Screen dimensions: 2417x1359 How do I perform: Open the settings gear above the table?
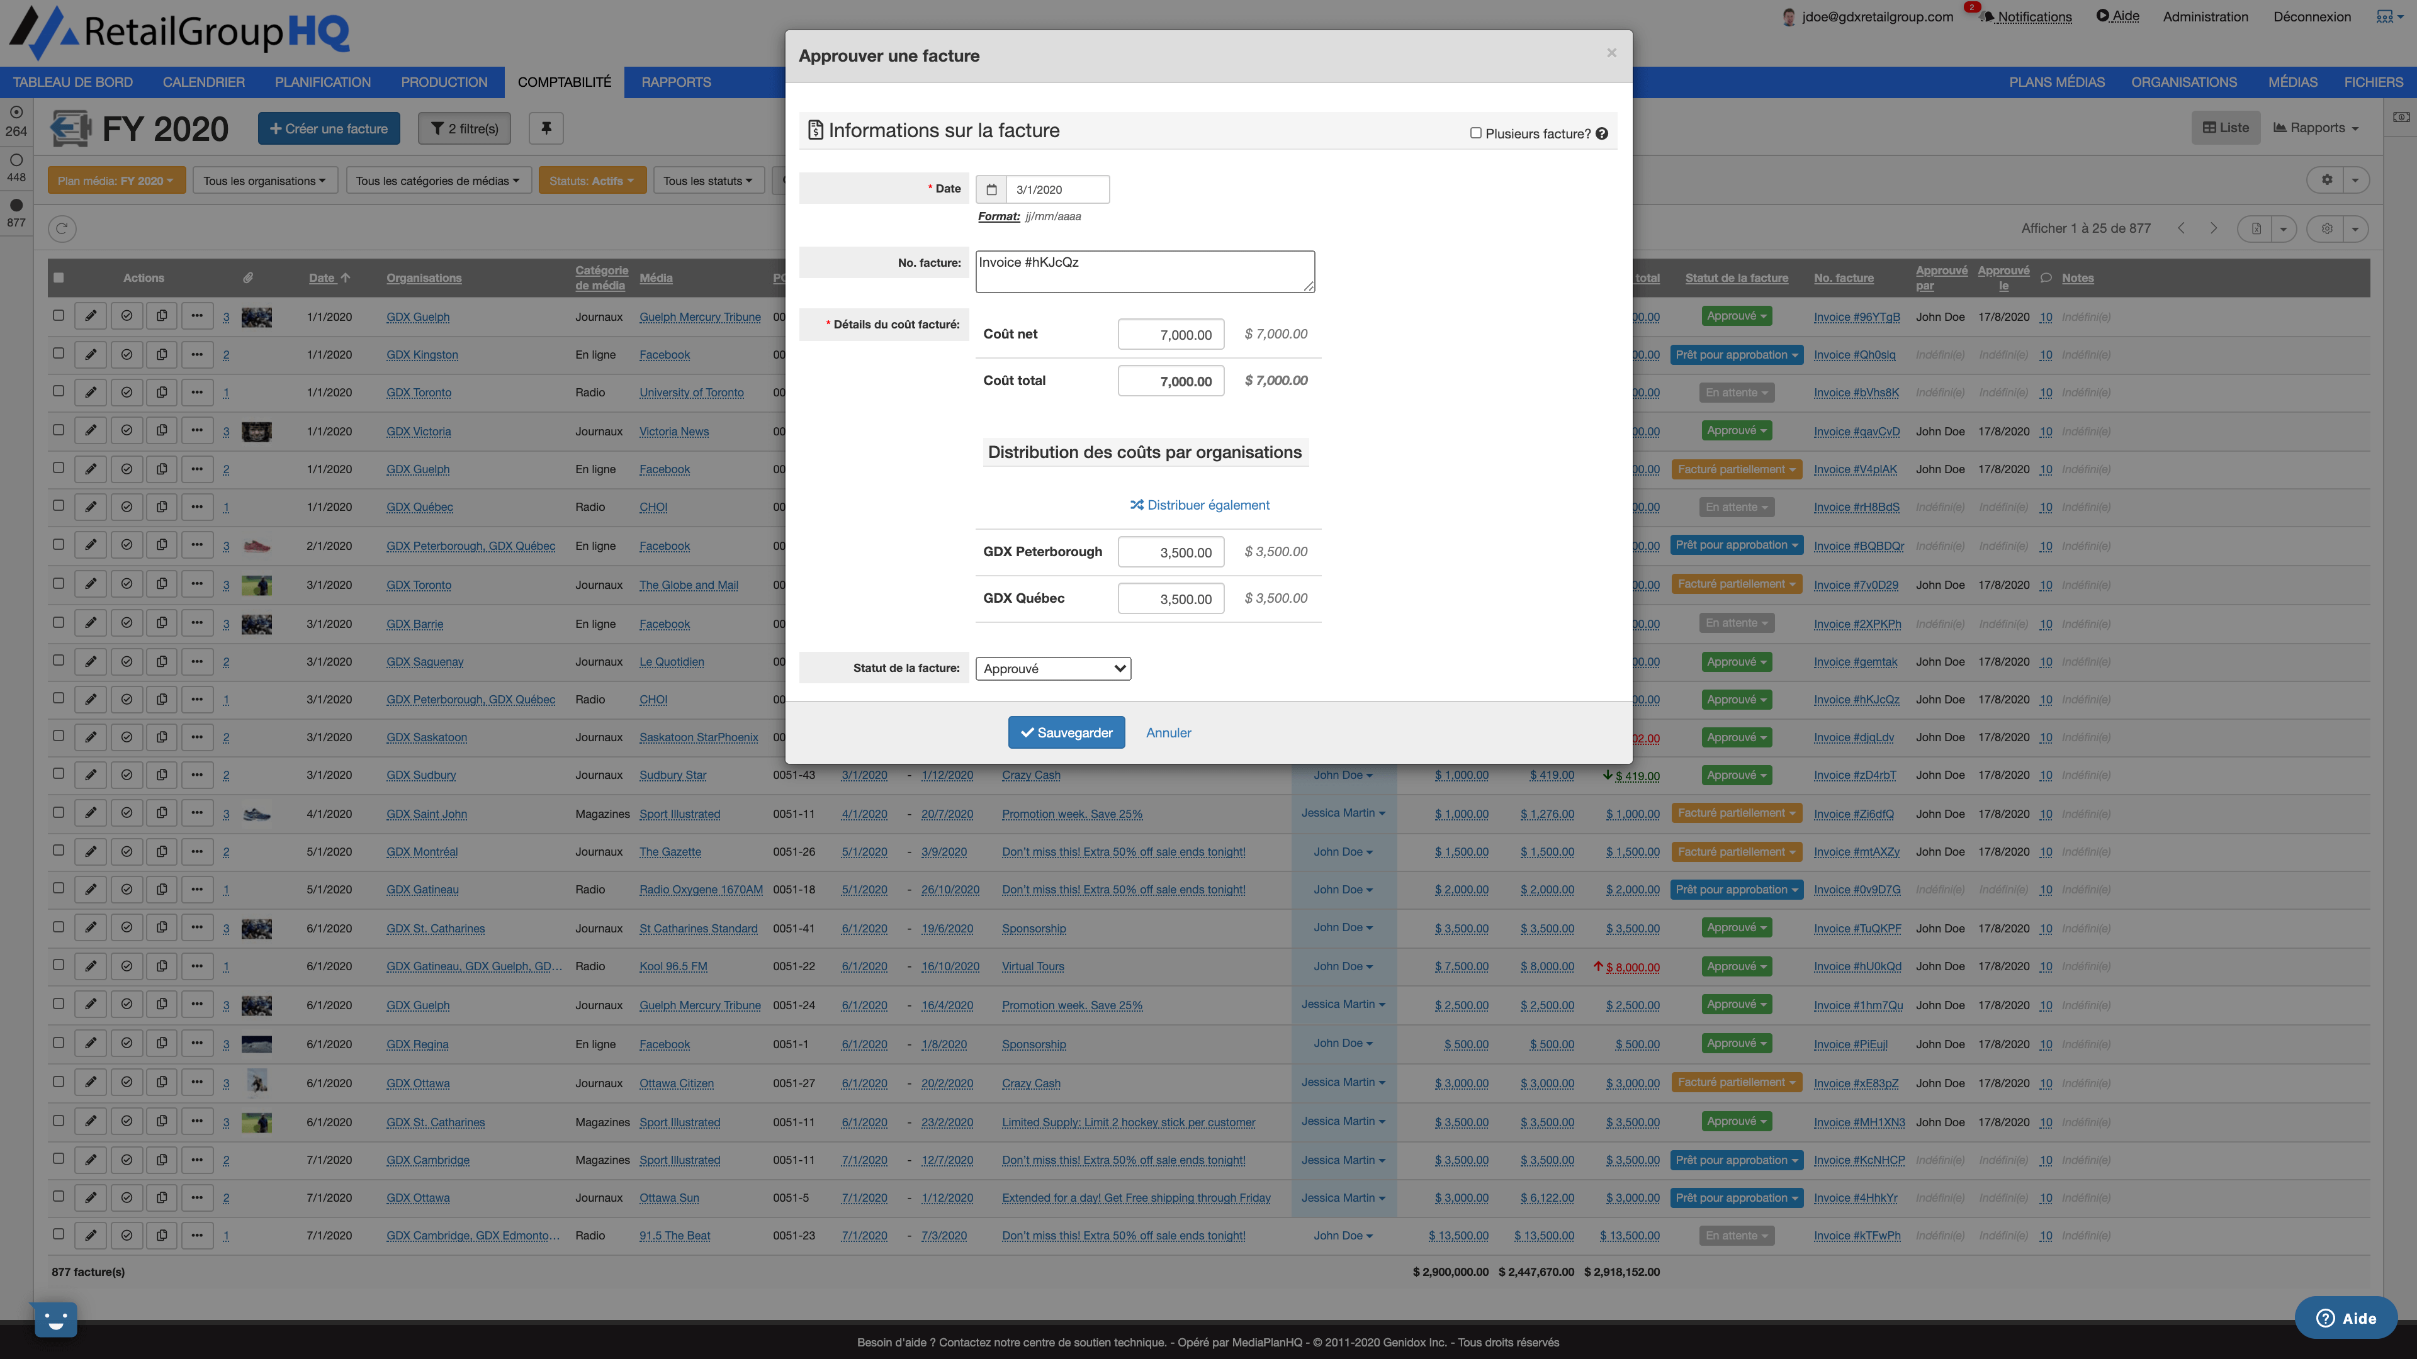pos(2326,179)
